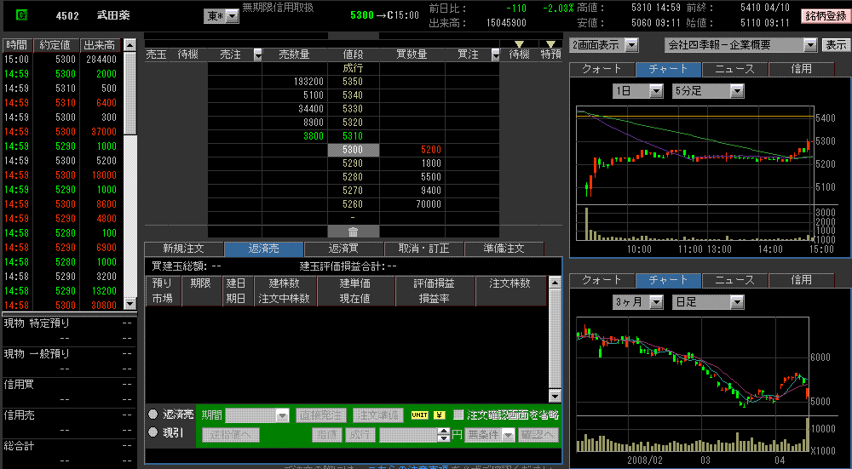Click the trash can icon below the price ladder
Image resolution: width=852 pixels, height=469 pixels.
[353, 232]
